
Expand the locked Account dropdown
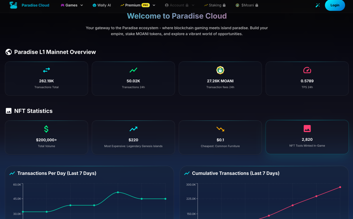[x=180, y=5]
